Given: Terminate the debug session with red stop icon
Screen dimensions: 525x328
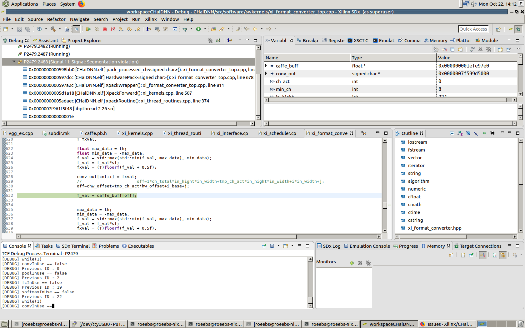Looking at the screenshot, I should click(105, 29).
